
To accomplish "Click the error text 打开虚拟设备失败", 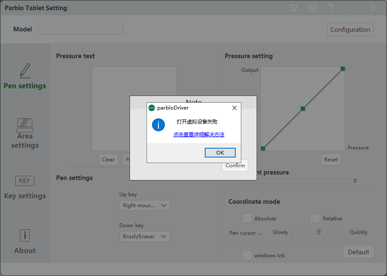I will (197, 121).
